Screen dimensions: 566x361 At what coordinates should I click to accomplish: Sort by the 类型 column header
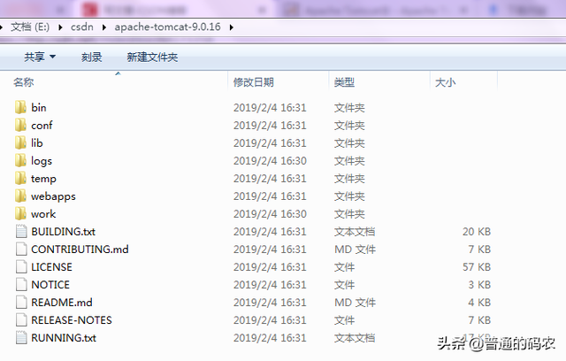click(x=344, y=82)
